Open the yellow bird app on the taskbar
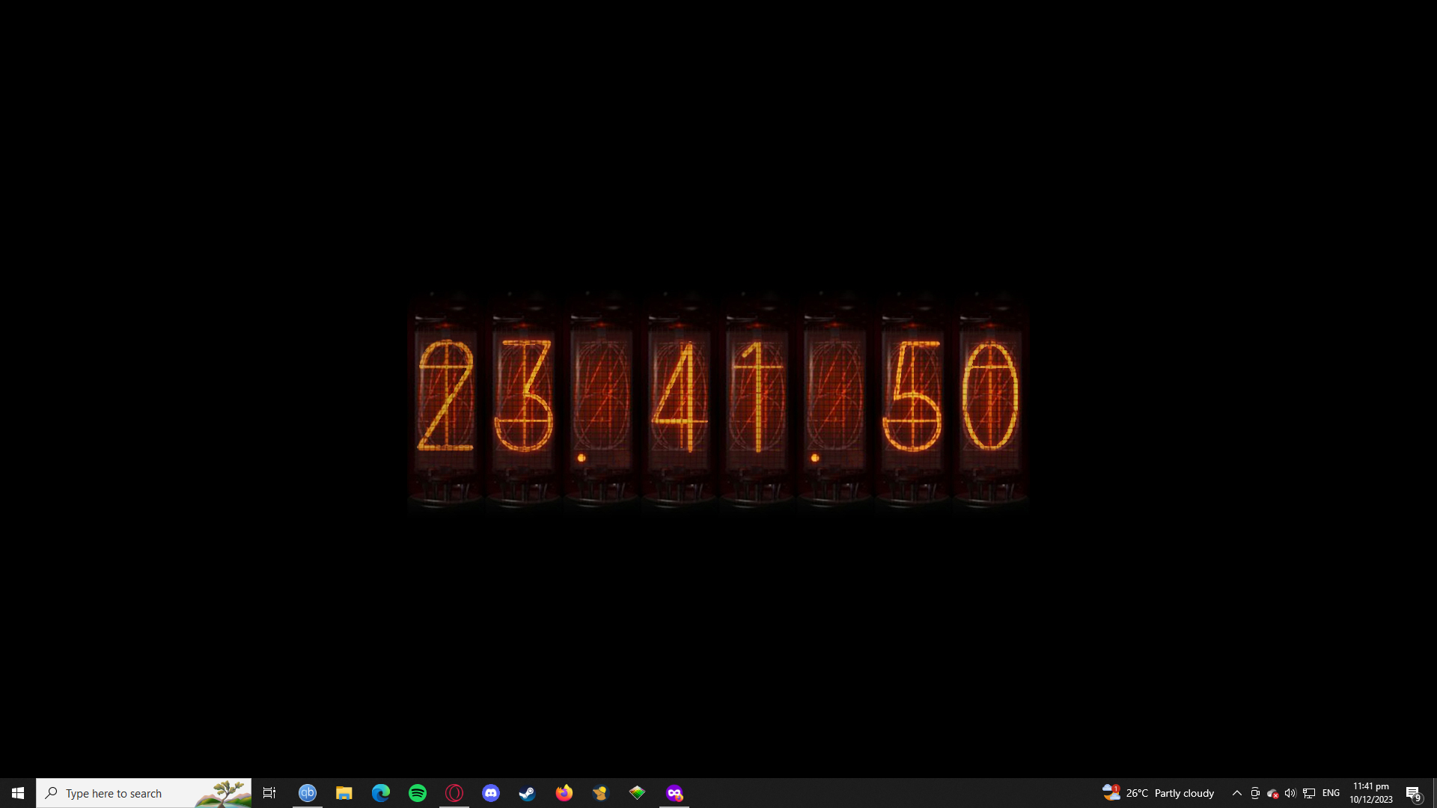The height and width of the screenshot is (808, 1437). [601, 793]
